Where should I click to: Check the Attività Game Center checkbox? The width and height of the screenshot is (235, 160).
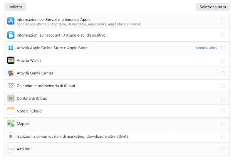[223, 73]
